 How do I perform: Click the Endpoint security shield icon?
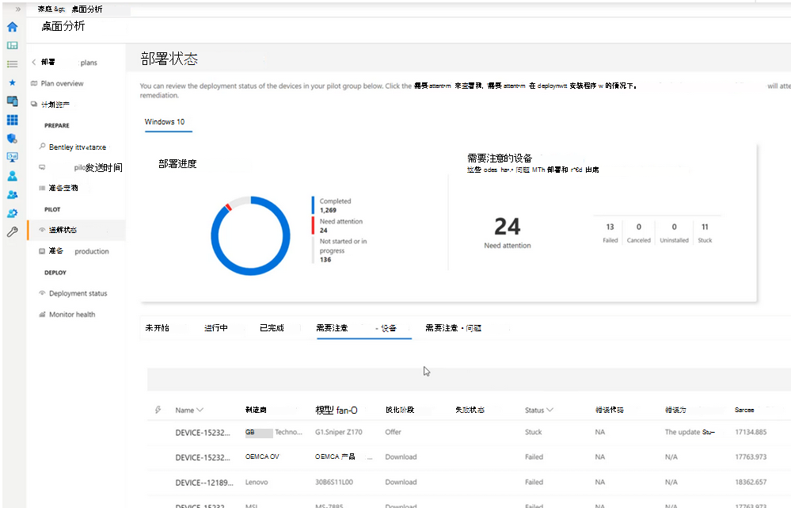click(x=11, y=139)
